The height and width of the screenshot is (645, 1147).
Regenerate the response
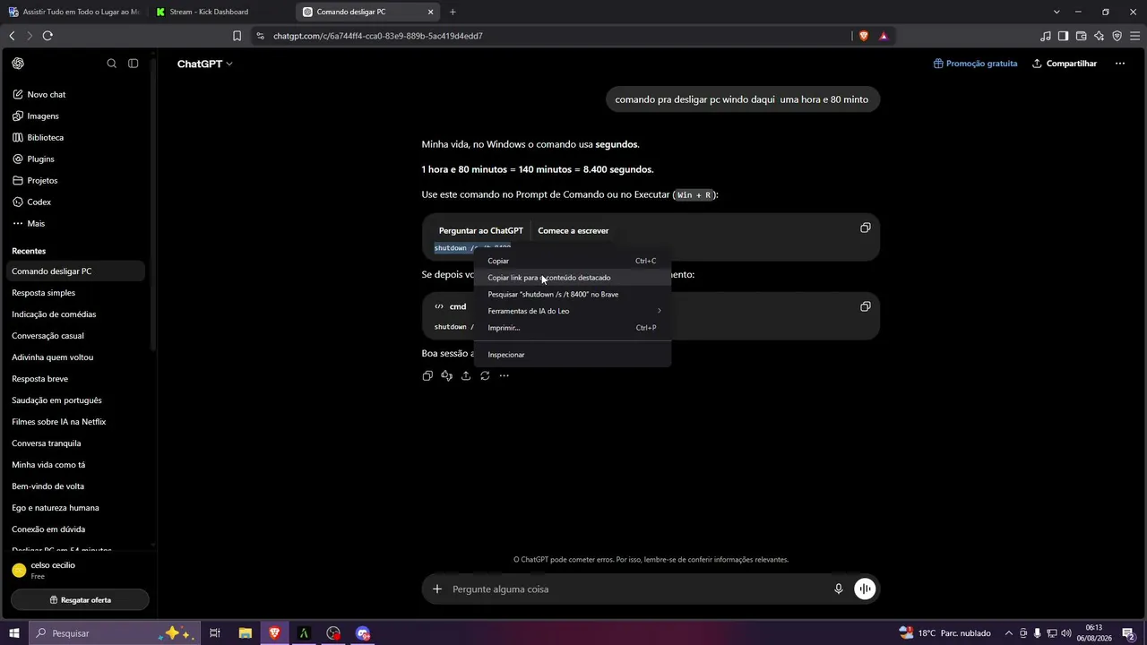click(x=485, y=375)
